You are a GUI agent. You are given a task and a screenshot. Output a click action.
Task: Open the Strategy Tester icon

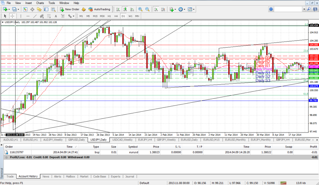(x=53, y=9)
